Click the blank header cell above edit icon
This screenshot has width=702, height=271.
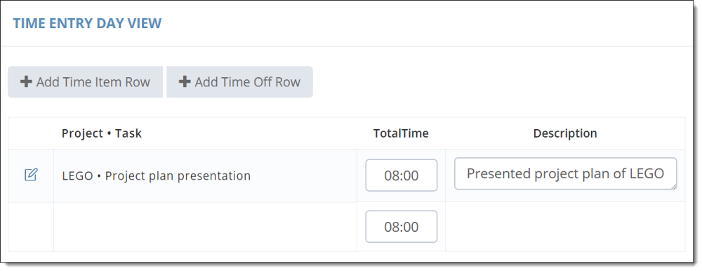31,133
